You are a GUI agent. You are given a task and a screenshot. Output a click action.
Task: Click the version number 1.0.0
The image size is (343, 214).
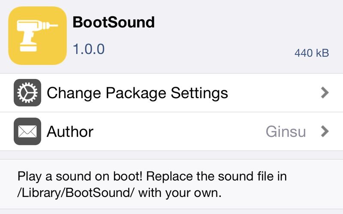89,49
